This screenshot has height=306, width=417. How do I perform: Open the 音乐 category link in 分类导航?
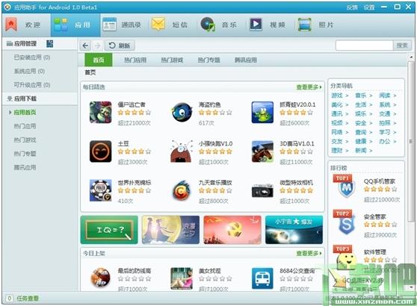(x=361, y=96)
